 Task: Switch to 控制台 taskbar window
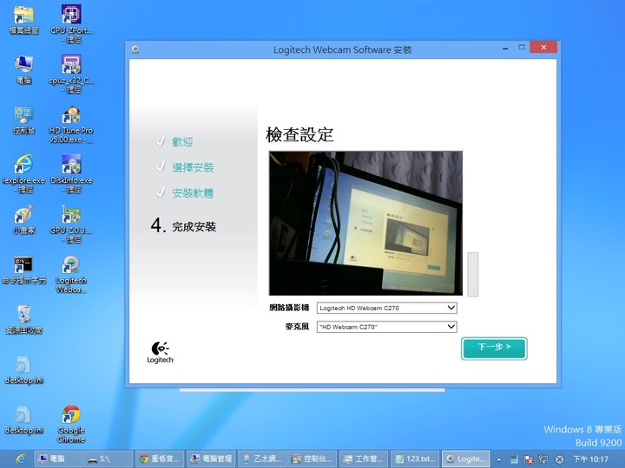312,458
